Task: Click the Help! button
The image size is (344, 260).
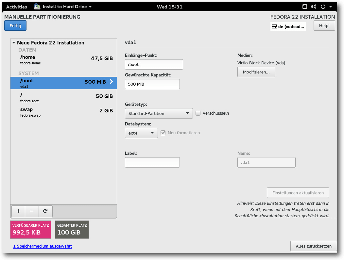Action: 324,25
